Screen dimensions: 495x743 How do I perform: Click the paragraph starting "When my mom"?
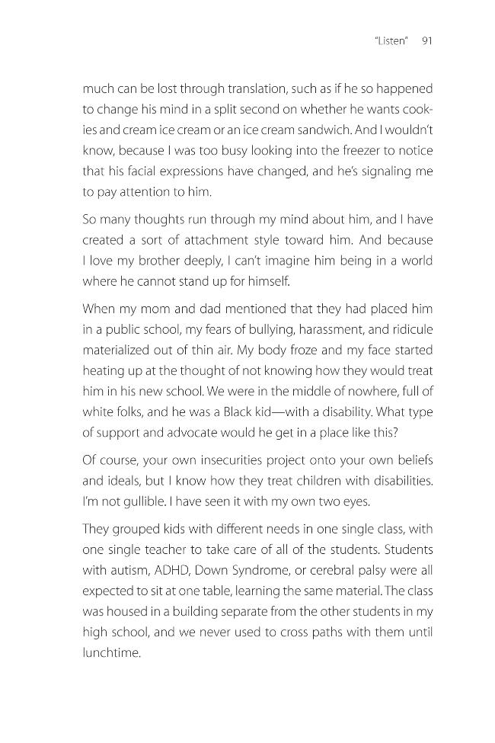(257, 370)
